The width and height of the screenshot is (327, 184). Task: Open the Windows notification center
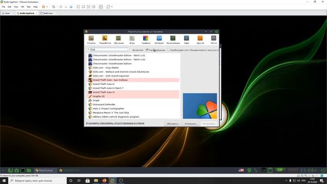point(321,180)
